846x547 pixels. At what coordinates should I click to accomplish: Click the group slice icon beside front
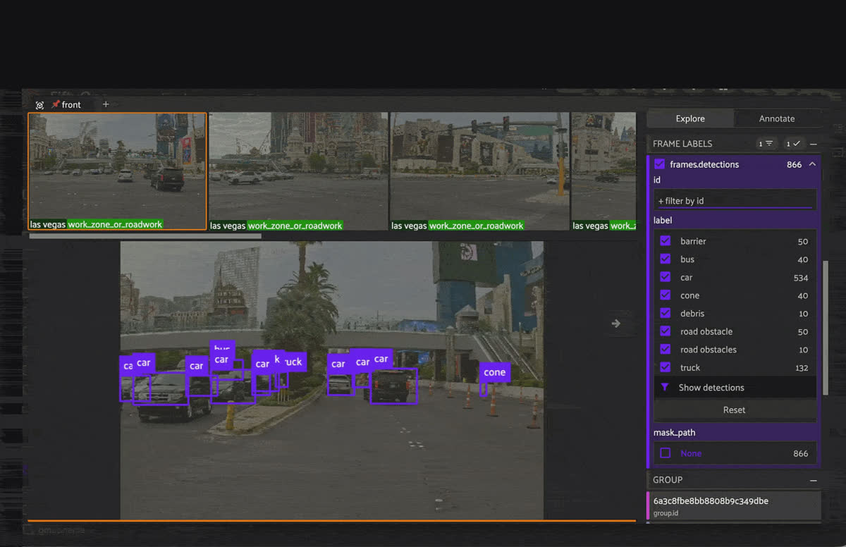[x=39, y=105]
